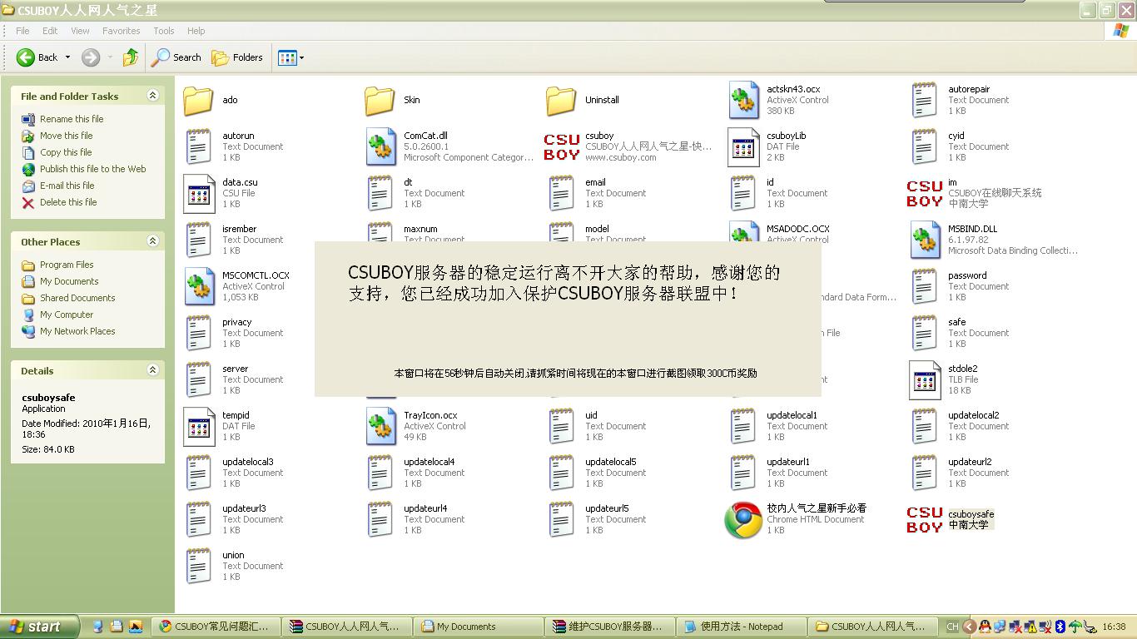The height and width of the screenshot is (639, 1137).
Task: Click the Bluetooth tray icon
Action: click(1060, 627)
